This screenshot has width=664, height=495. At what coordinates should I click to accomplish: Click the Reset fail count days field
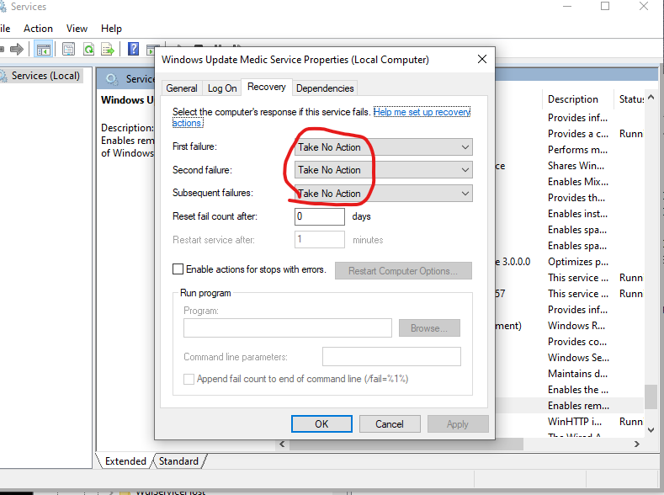[x=319, y=216]
